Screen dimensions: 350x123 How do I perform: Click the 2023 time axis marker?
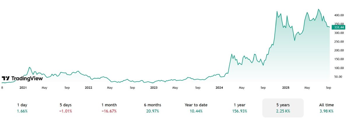[154, 87]
